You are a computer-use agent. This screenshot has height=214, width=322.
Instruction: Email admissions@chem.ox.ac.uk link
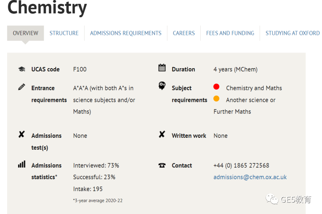pyautogui.click(x=250, y=177)
